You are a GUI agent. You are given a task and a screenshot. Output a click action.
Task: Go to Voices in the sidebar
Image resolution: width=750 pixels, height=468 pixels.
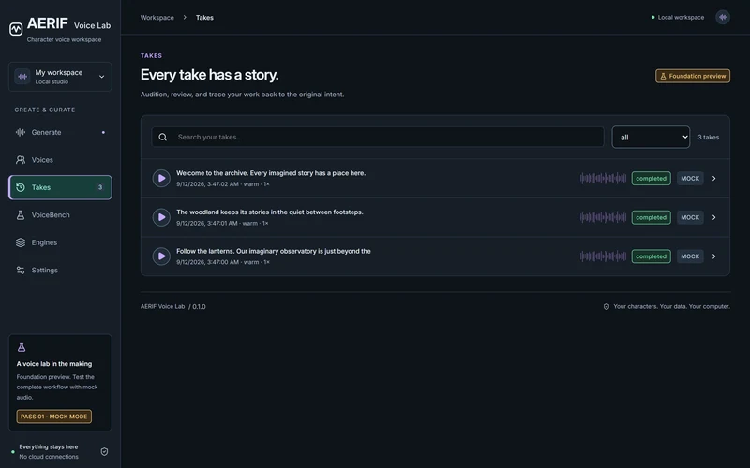coord(60,160)
